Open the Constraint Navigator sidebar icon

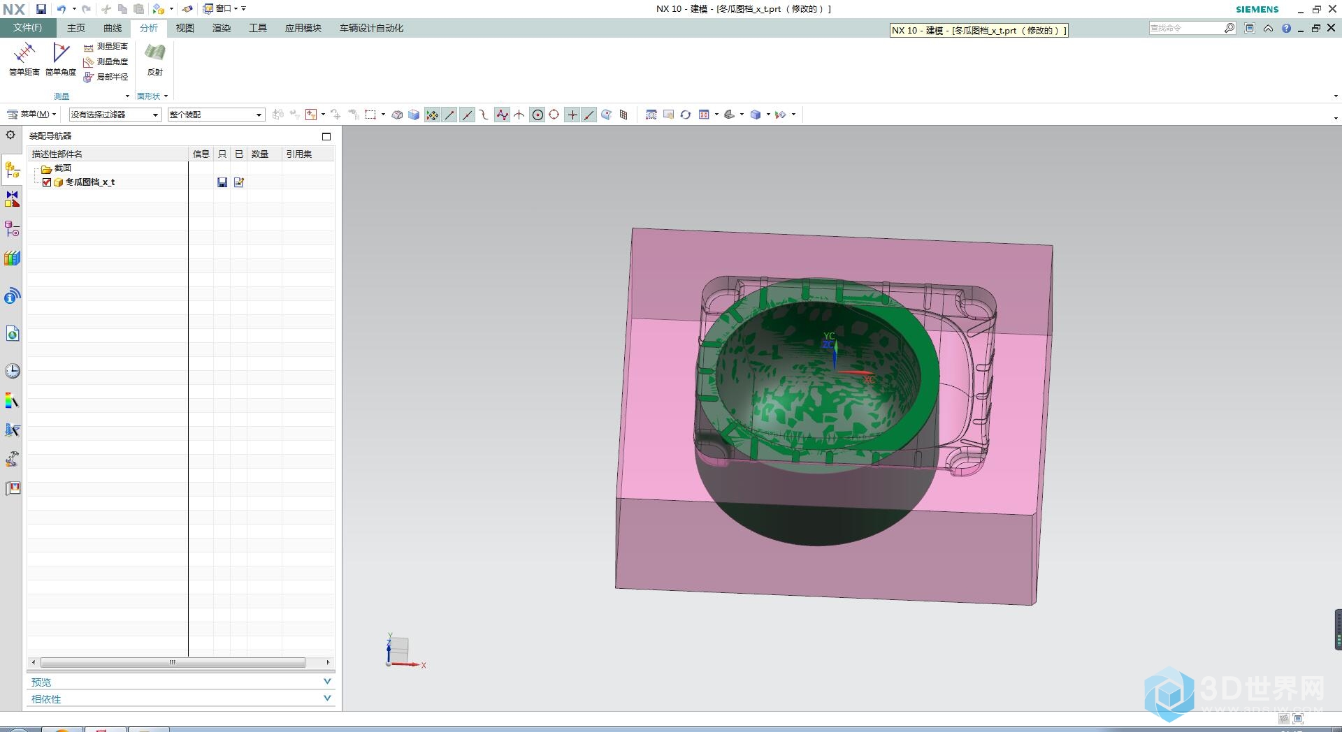(x=13, y=199)
